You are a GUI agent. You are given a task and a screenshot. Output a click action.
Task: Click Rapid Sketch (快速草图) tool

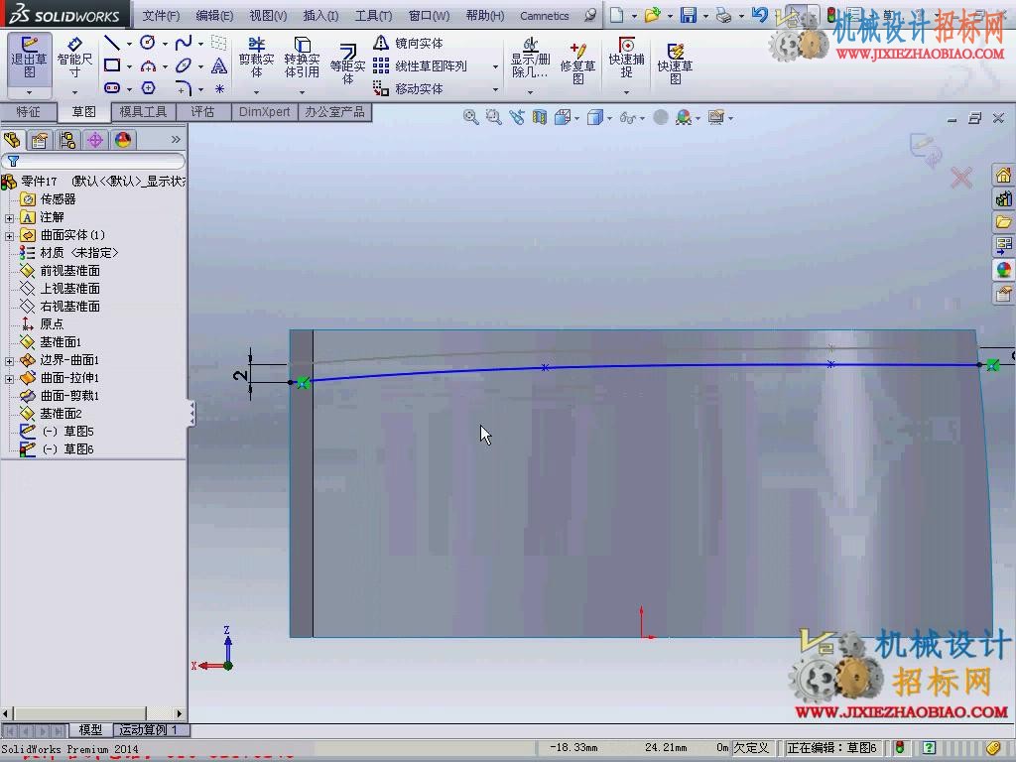coord(675,63)
